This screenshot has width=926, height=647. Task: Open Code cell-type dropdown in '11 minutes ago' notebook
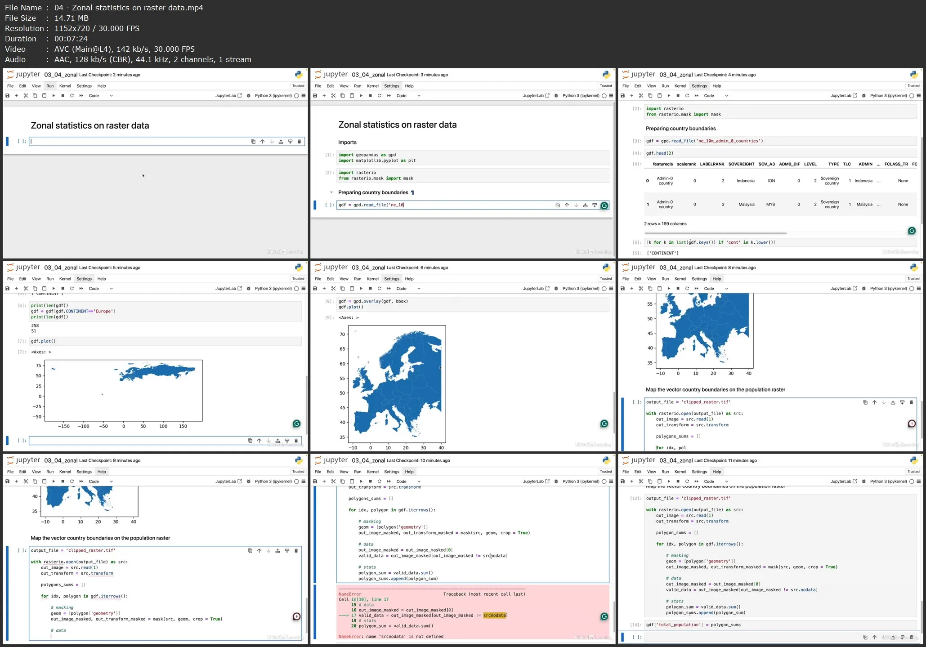(716, 482)
